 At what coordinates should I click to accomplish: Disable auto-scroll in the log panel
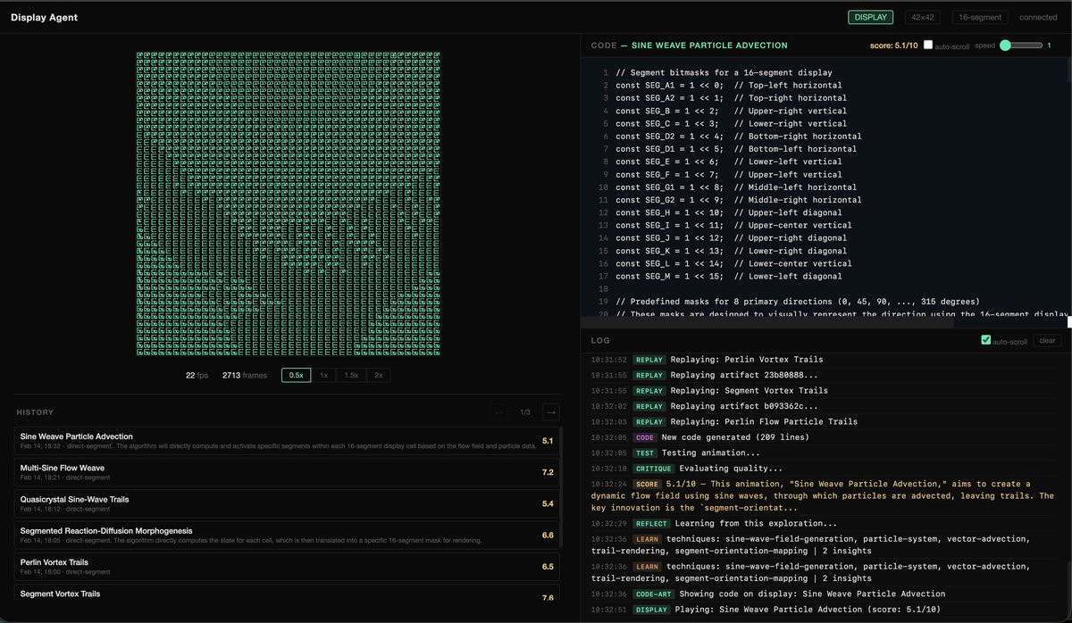tap(986, 340)
